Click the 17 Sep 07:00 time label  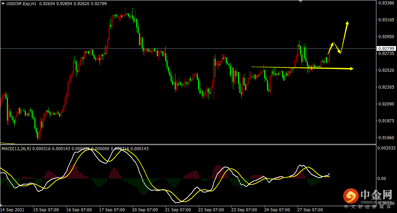(112, 210)
